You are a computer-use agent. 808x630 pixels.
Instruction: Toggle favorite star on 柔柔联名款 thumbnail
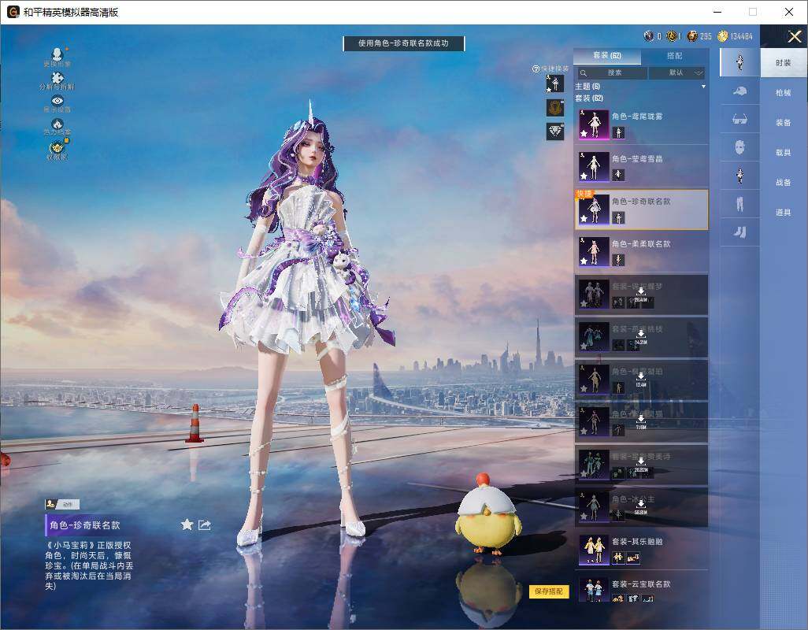(x=584, y=261)
